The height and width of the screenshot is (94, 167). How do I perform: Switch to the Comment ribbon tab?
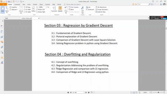click(x=17, y=4)
